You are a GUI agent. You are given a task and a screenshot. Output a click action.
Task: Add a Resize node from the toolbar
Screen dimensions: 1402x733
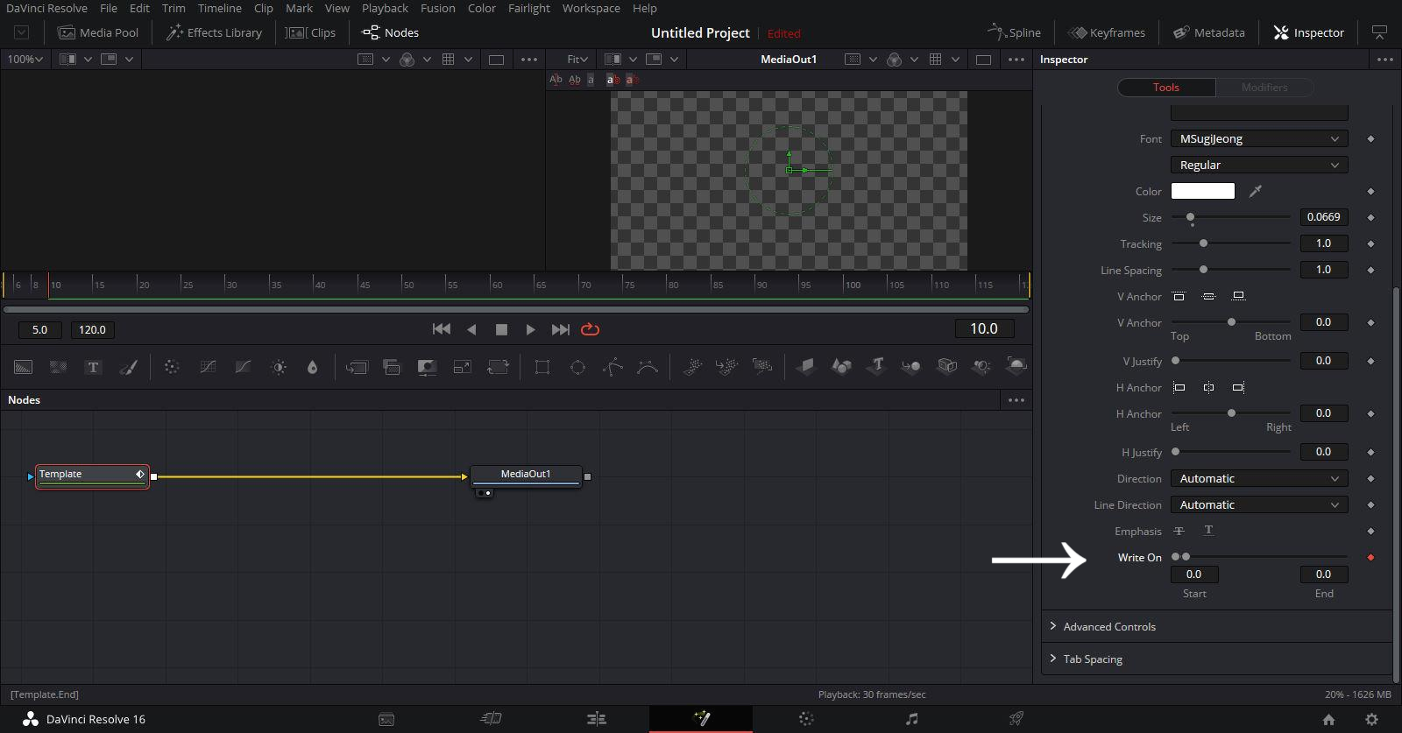462,367
